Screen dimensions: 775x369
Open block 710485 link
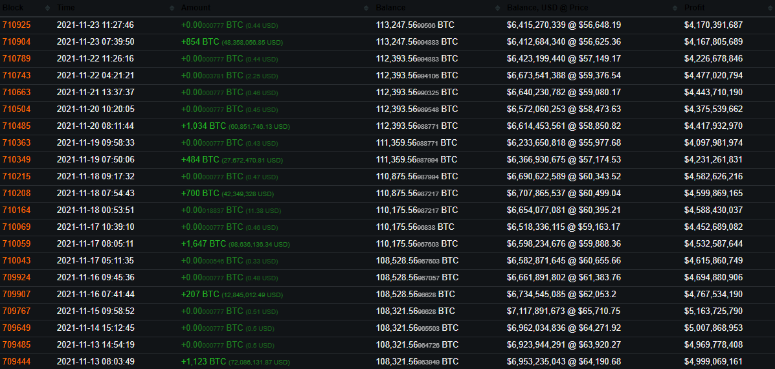tap(16, 126)
